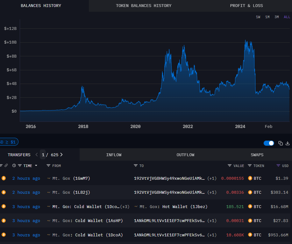Click the download export icon
The width and height of the screenshot is (292, 244).
[288, 143]
